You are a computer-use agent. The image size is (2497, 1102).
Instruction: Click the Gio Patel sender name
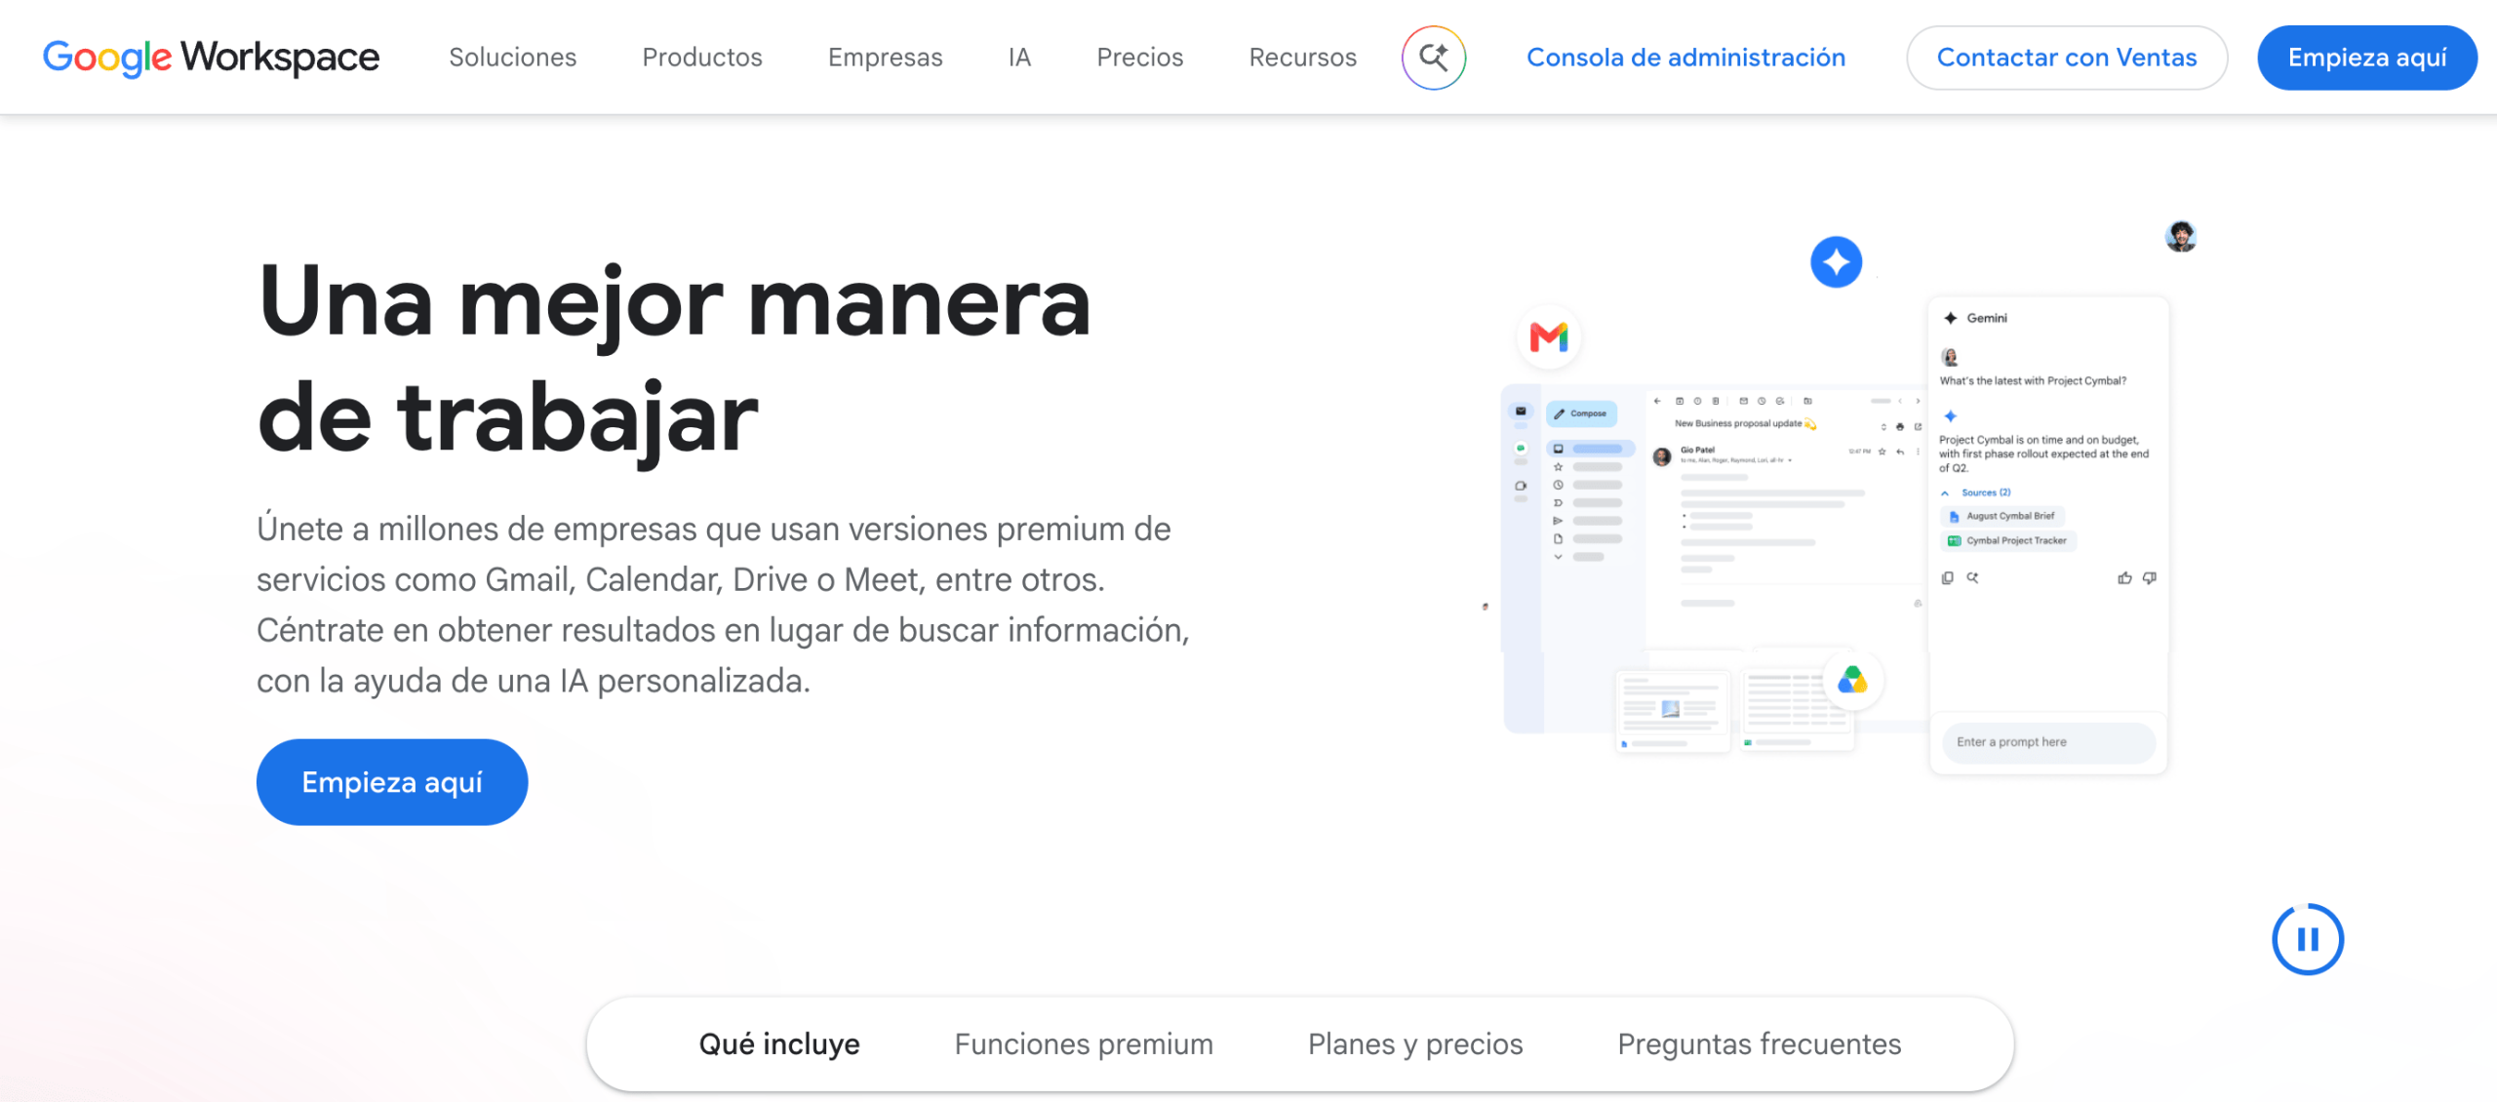(1697, 450)
